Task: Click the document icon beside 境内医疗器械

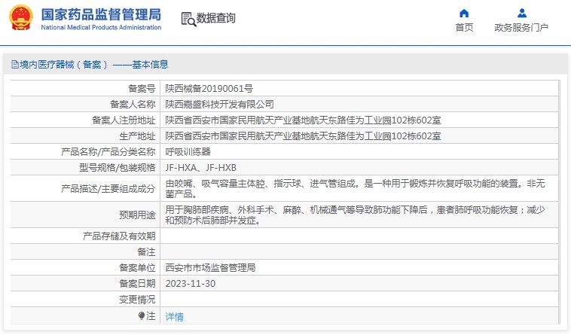Action: click(x=15, y=65)
